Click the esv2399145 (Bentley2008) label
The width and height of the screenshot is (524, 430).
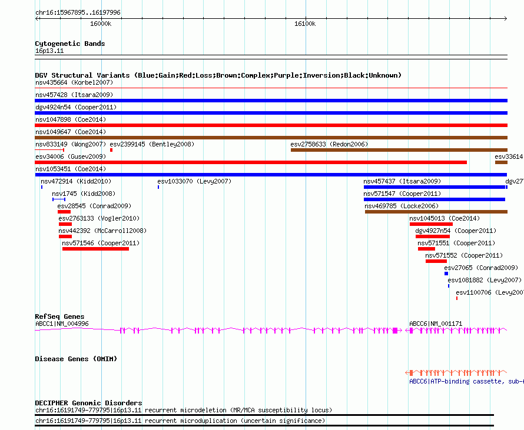152,144
